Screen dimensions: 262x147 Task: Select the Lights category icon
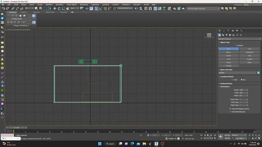coord(226,35)
